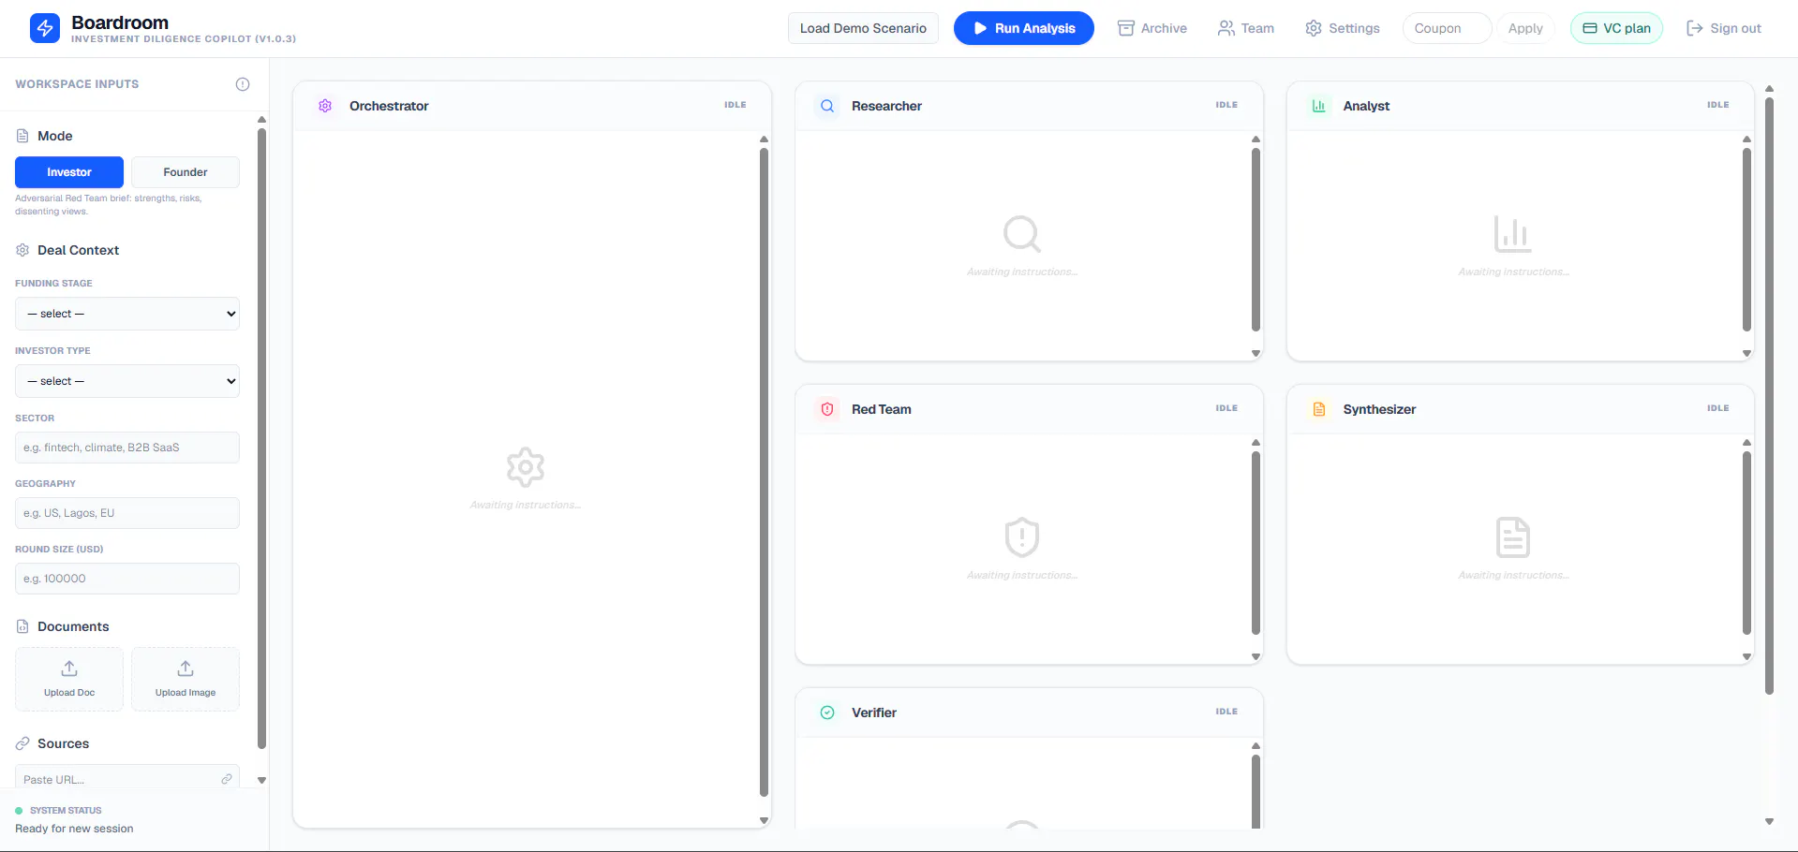Open the Archive section
This screenshot has height=852, width=1798.
[x=1152, y=28]
